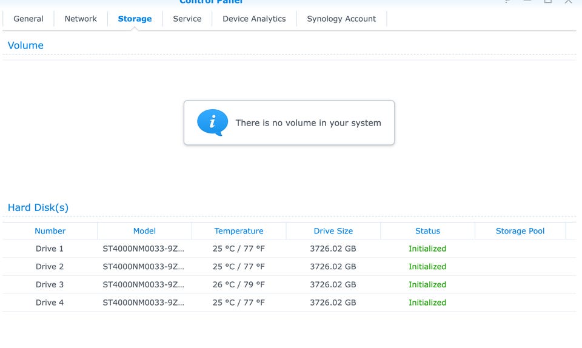Click the Drive Size column header
Screen dimensions: 582x348
tap(333, 231)
